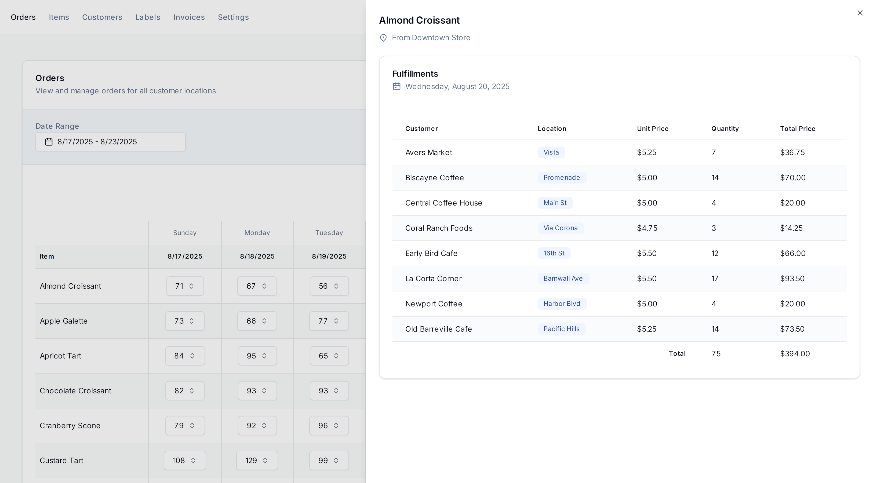Screen dimensions: 873x483
Task: Click the total quantity 75
Action: [x=716, y=354]
